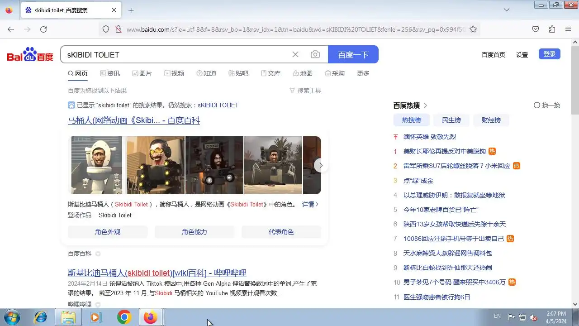579x326 pixels.
Task: Click 角色能力 button
Action: pos(195,232)
